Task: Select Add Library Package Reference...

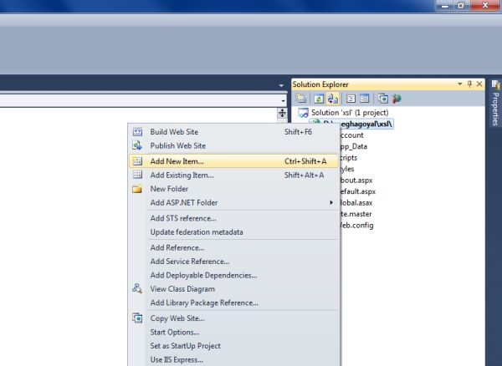Action: (233, 302)
